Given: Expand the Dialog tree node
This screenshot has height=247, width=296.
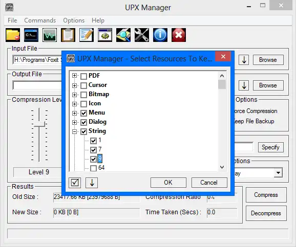Looking at the screenshot, I should pyautogui.click(x=74, y=122).
